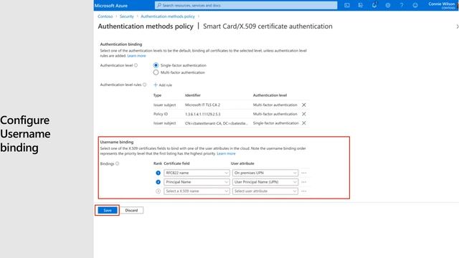
Task: Show Authentication level rules info icon
Action: point(145,85)
